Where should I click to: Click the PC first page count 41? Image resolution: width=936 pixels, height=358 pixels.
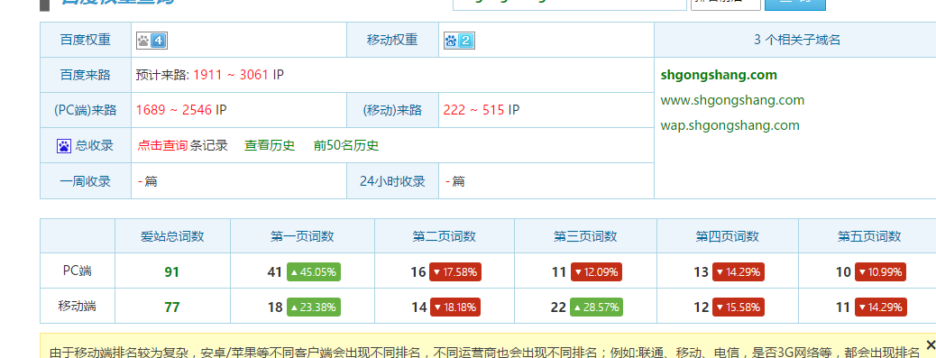point(275,272)
